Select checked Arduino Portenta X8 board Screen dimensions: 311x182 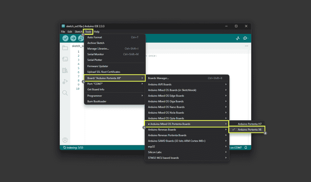[247, 129]
